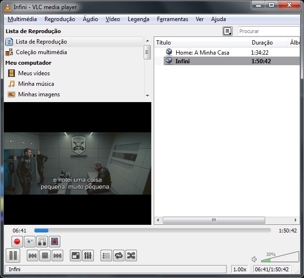Stop playback
This screenshot has height=278, width=304.
point(45,255)
